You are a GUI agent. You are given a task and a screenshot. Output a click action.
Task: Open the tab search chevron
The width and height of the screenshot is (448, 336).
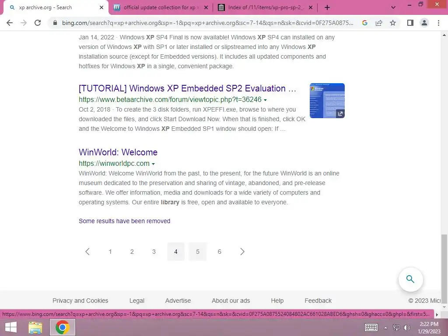point(393,8)
